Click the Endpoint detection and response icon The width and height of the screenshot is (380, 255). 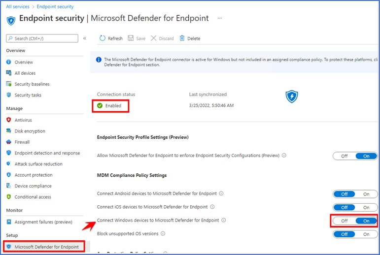pyautogui.click(x=9, y=153)
